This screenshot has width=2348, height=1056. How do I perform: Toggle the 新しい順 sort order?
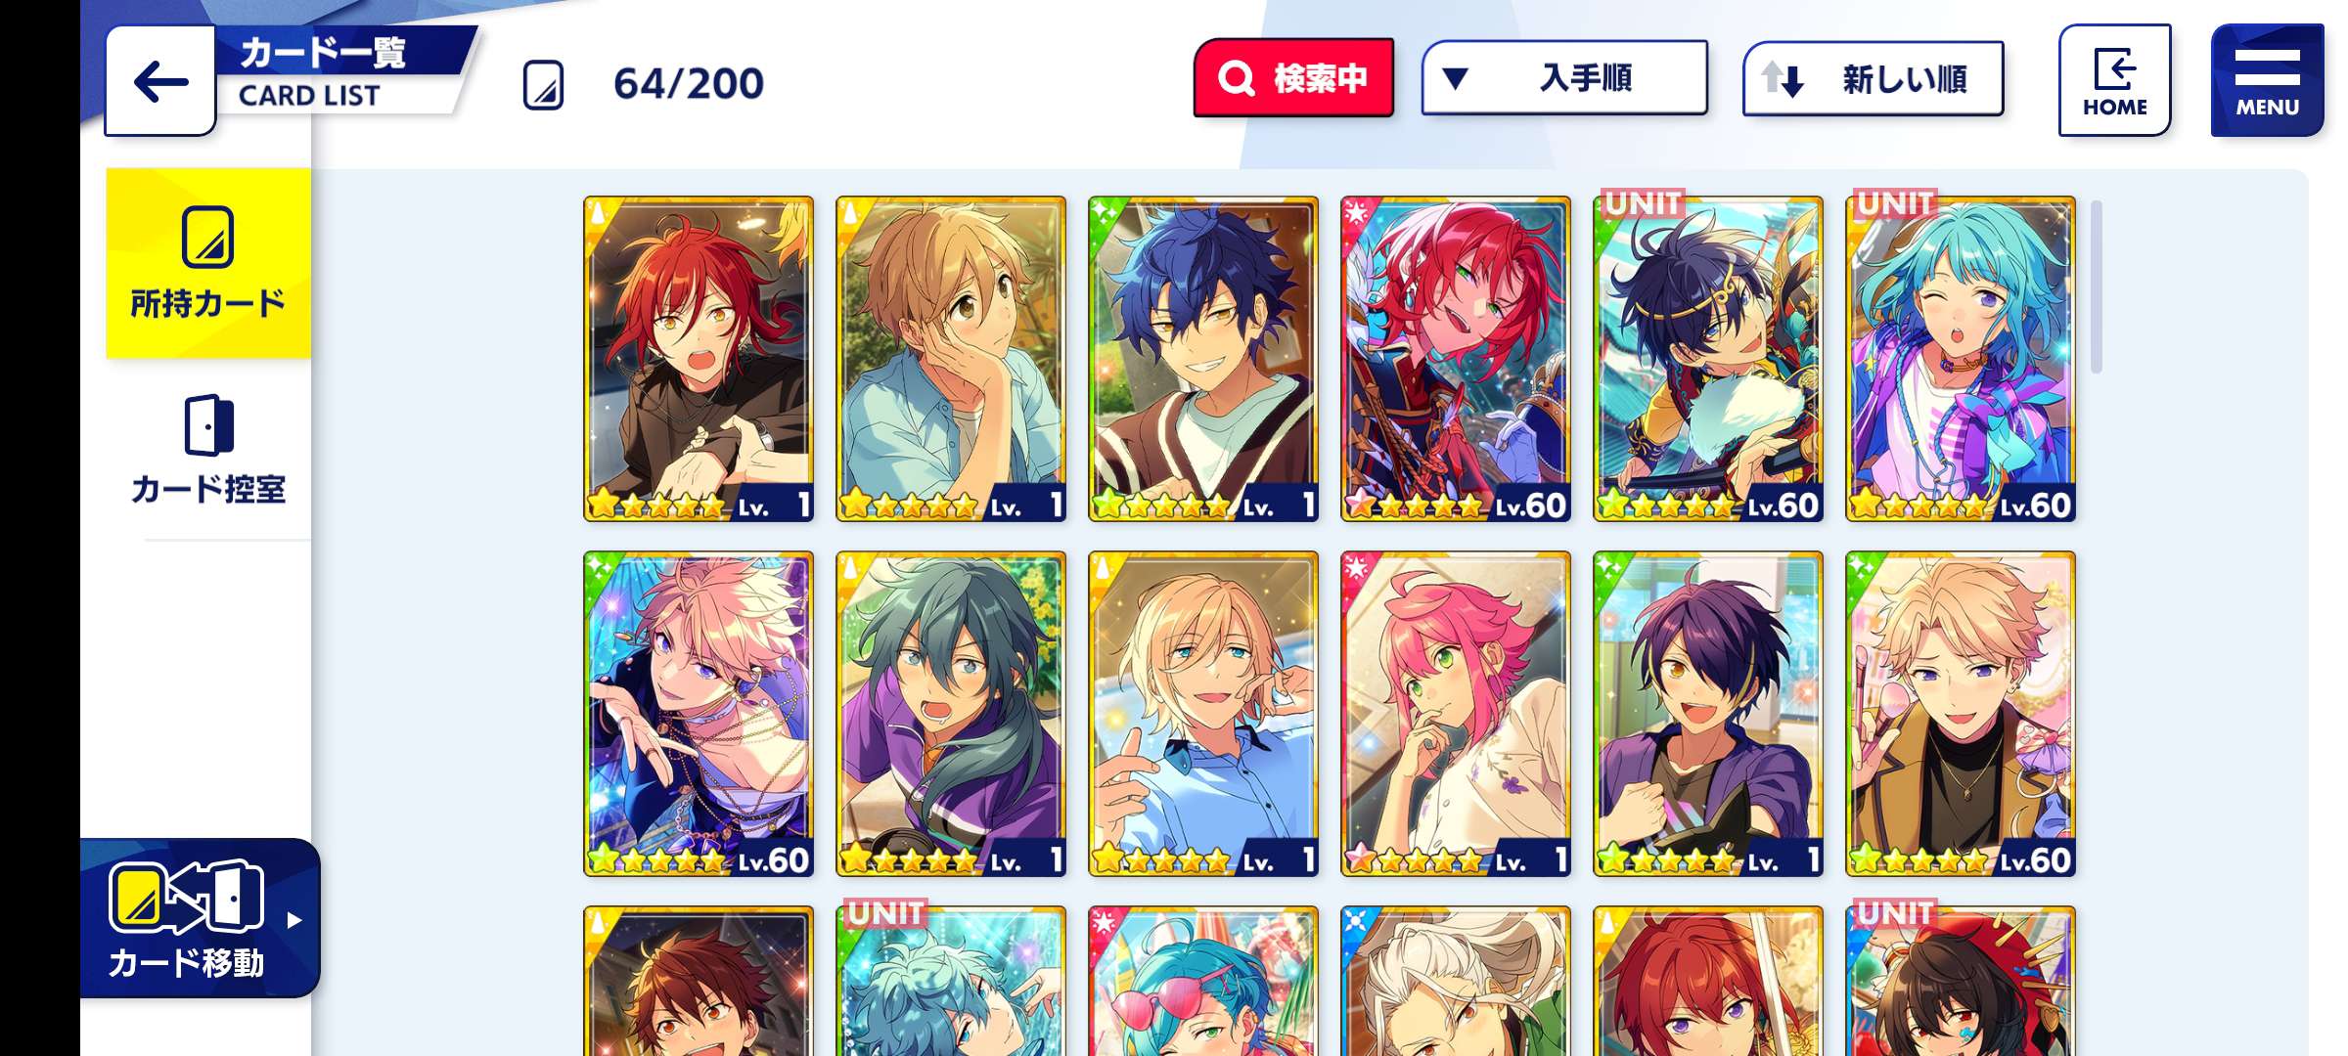pos(1873,78)
